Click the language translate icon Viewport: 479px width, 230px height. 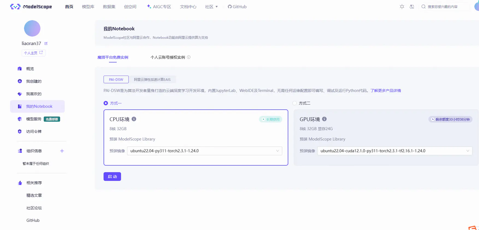pyautogui.click(x=412, y=7)
